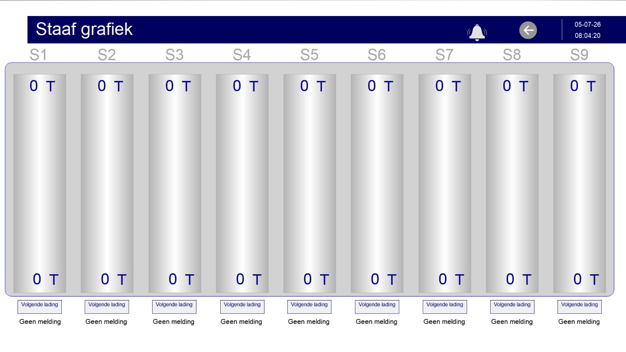
Task: Click Geen melding text under S2
Action: click(x=106, y=322)
